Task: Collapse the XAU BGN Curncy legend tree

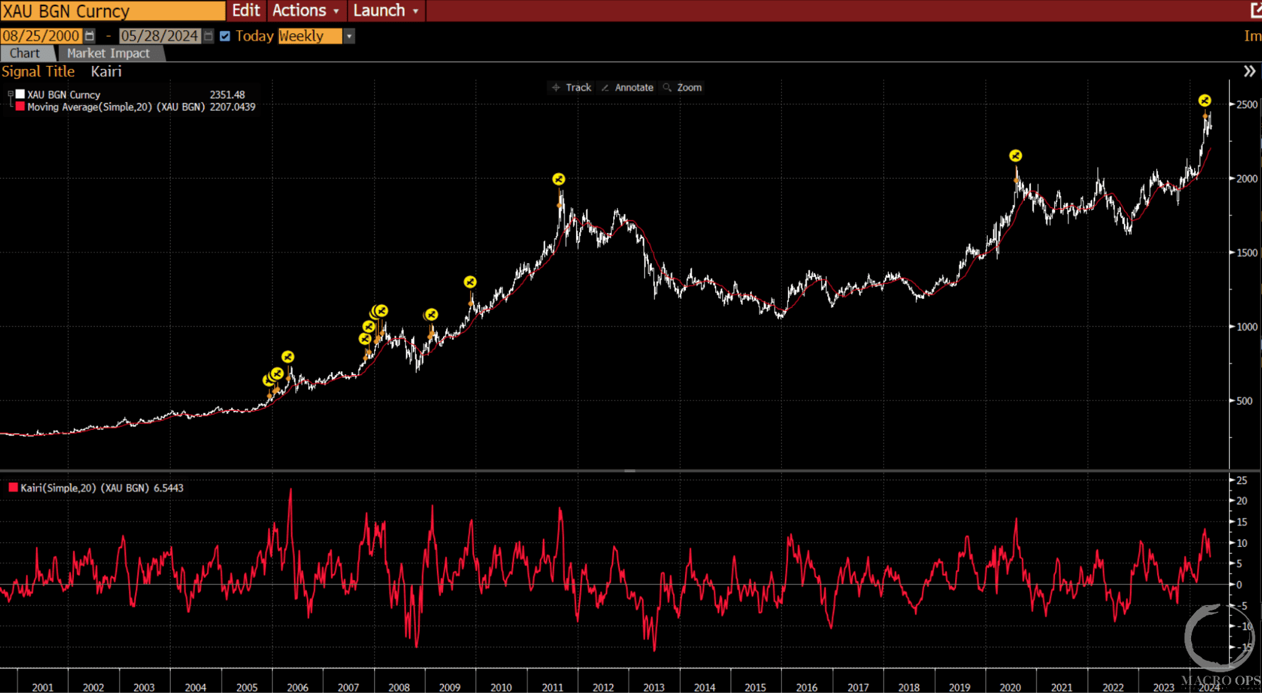Action: coord(10,94)
